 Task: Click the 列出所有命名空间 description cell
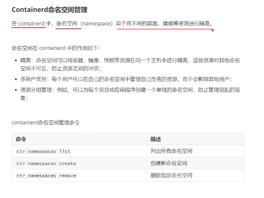[x=171, y=151]
